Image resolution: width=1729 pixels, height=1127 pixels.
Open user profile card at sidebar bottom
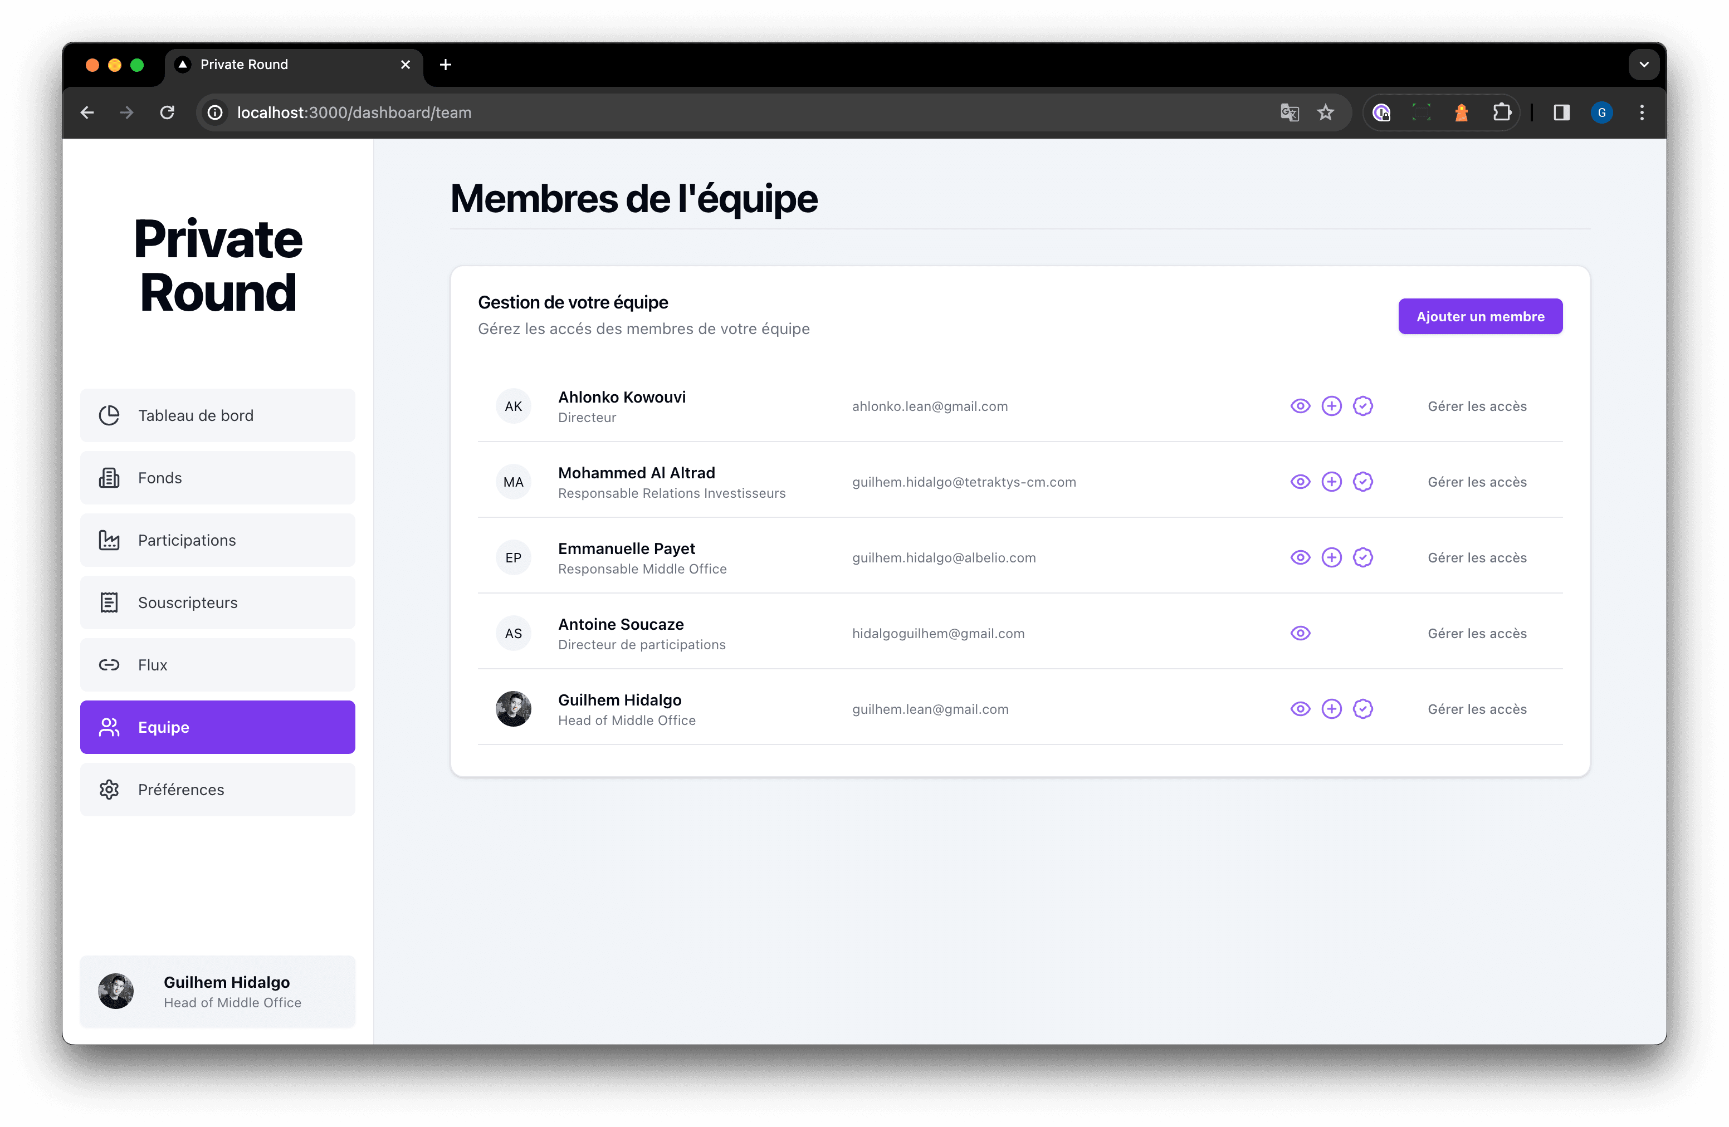point(217,991)
